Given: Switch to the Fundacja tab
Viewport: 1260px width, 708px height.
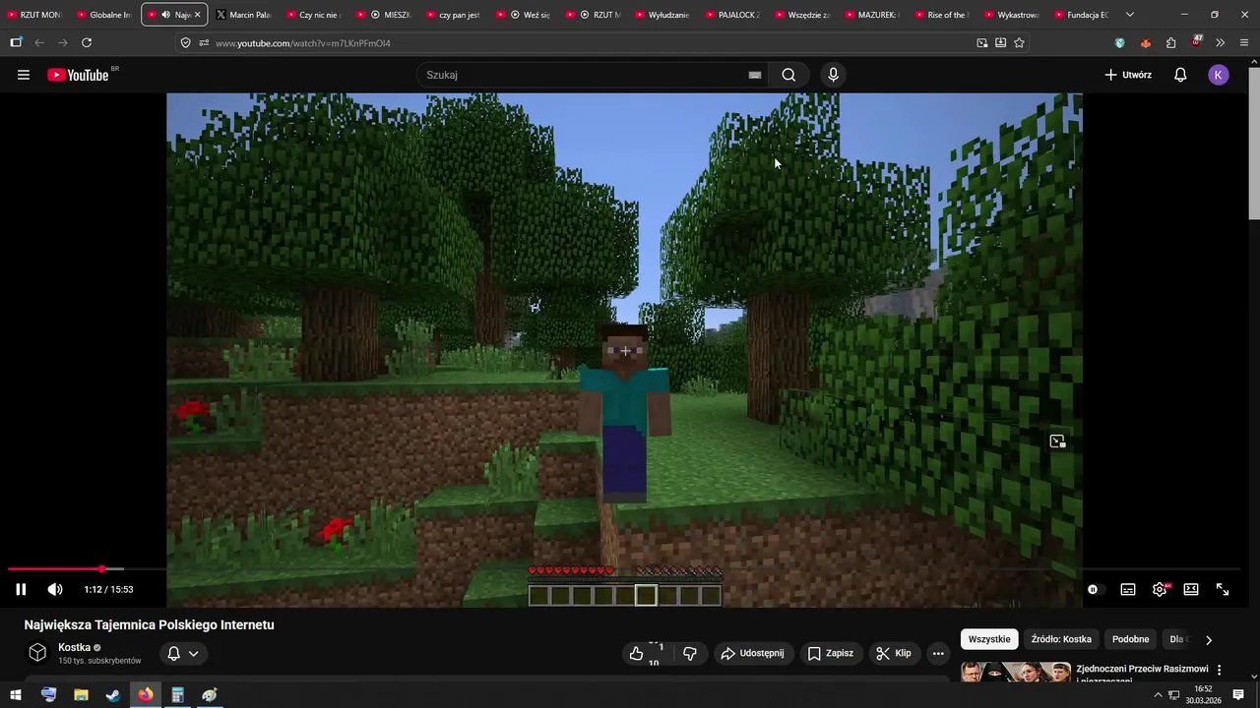Looking at the screenshot, I should [x=1081, y=15].
